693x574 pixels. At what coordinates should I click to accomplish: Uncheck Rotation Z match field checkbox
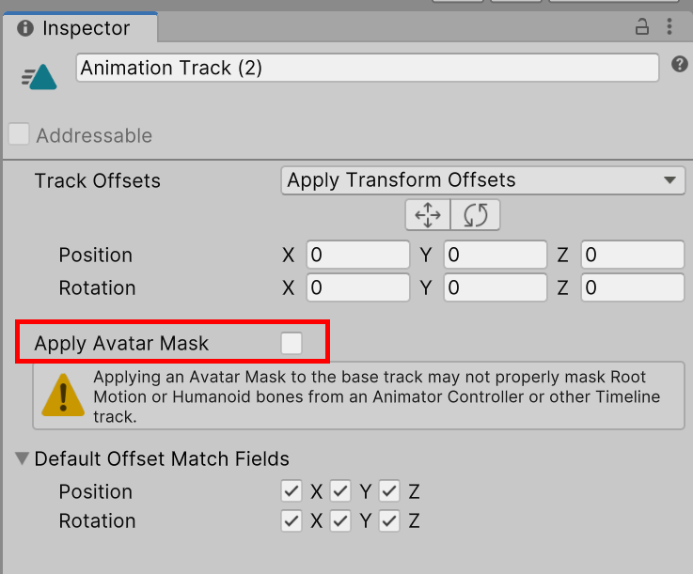389,520
